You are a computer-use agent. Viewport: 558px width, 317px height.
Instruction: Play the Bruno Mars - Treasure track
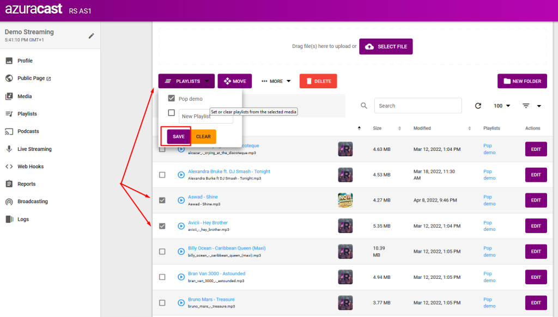pyautogui.click(x=181, y=303)
